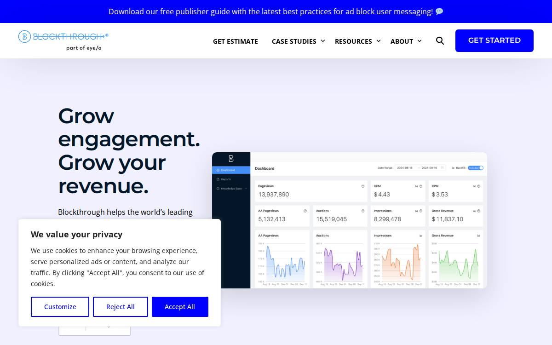Image resolution: width=552 pixels, height=345 pixels.
Task: Expand Knowledge Base in dashboard sidebar
Action: point(231,189)
